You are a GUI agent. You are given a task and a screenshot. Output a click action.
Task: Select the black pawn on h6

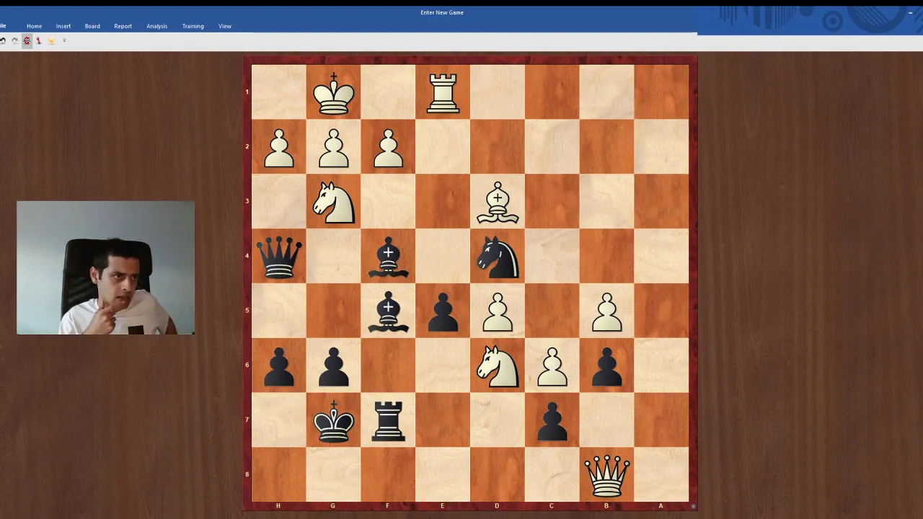point(279,367)
